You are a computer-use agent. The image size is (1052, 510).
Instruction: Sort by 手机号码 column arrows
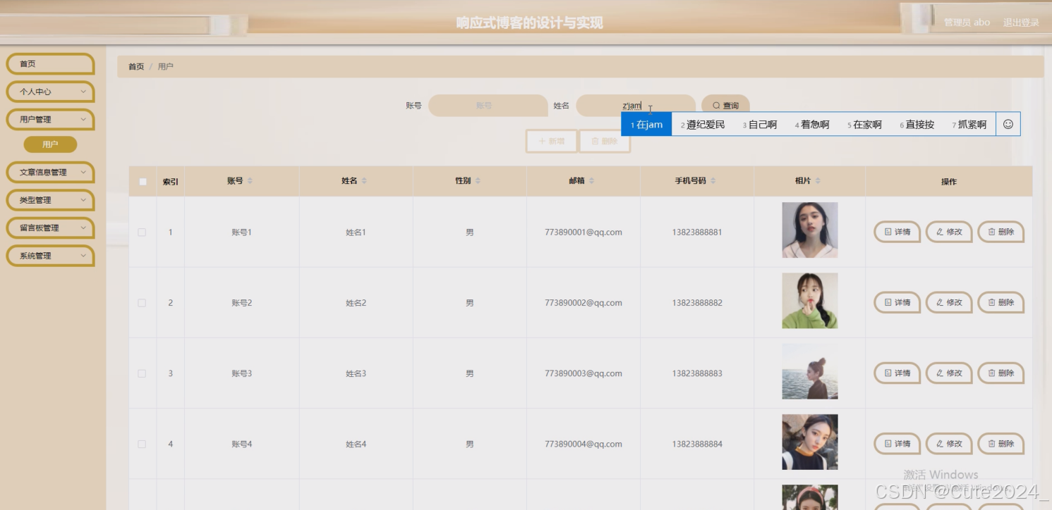click(x=713, y=181)
